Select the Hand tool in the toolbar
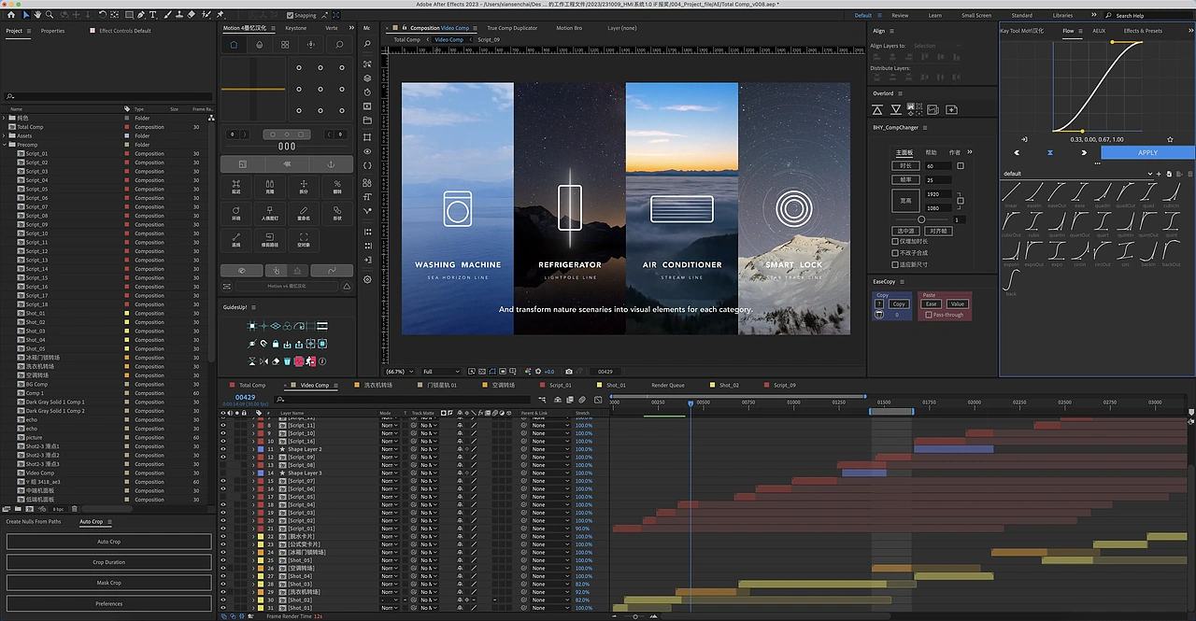This screenshot has height=621, width=1196. click(38, 15)
